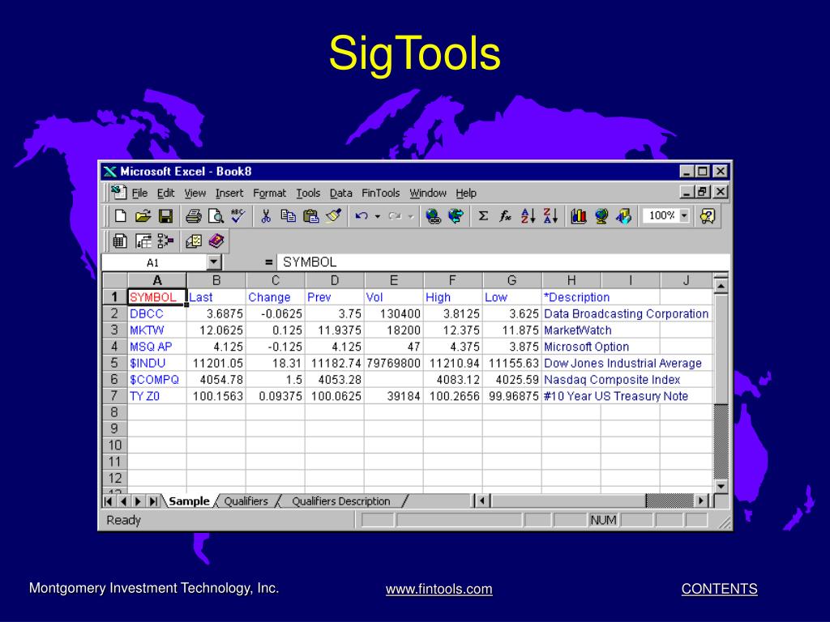Click the Open folder icon
Screen dimensions: 830x622
(143, 215)
